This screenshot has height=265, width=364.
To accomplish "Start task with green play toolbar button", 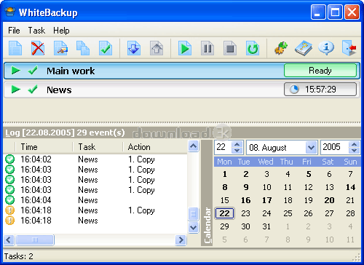I will pyautogui.click(x=185, y=48).
